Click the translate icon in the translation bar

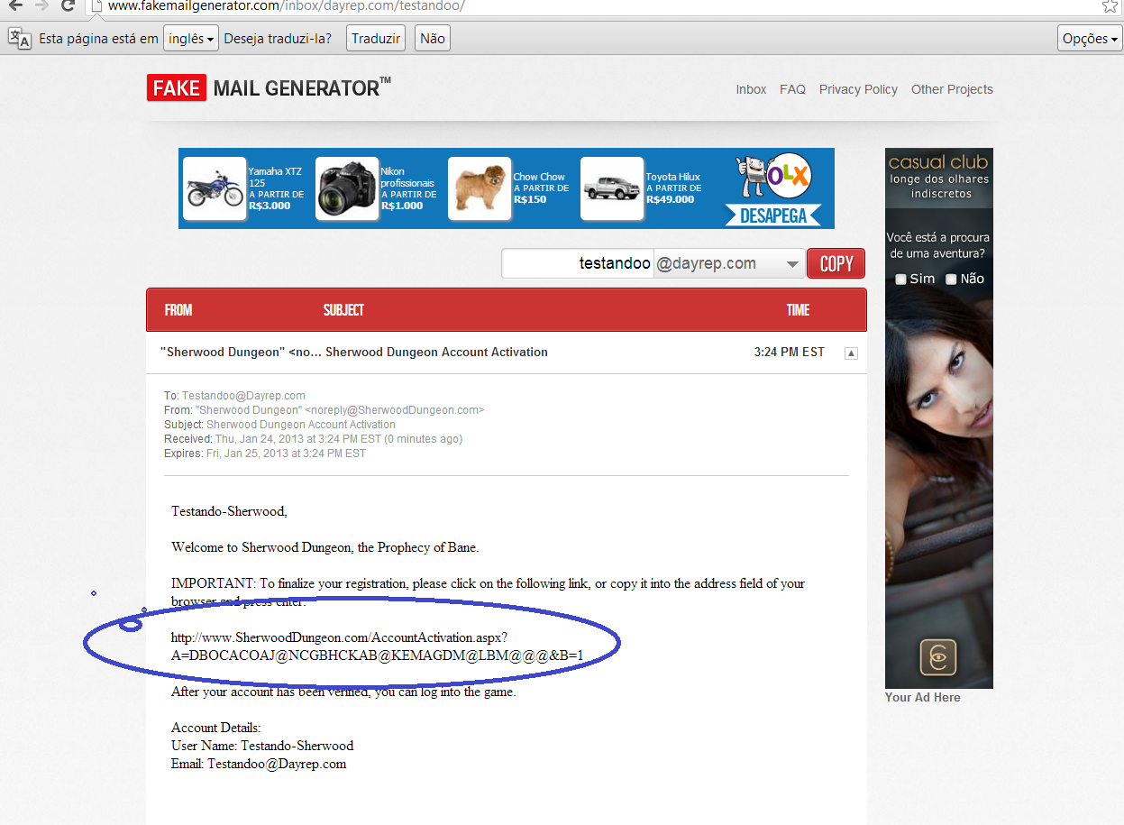click(19, 38)
